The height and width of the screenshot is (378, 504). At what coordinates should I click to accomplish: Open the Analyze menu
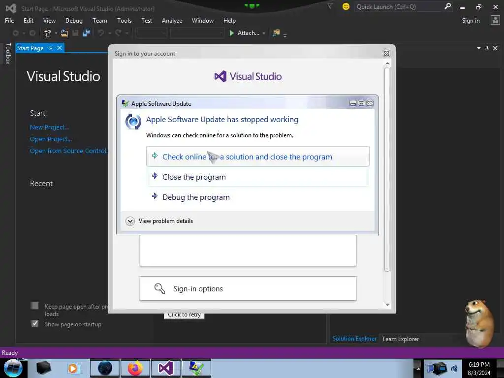coord(172,21)
